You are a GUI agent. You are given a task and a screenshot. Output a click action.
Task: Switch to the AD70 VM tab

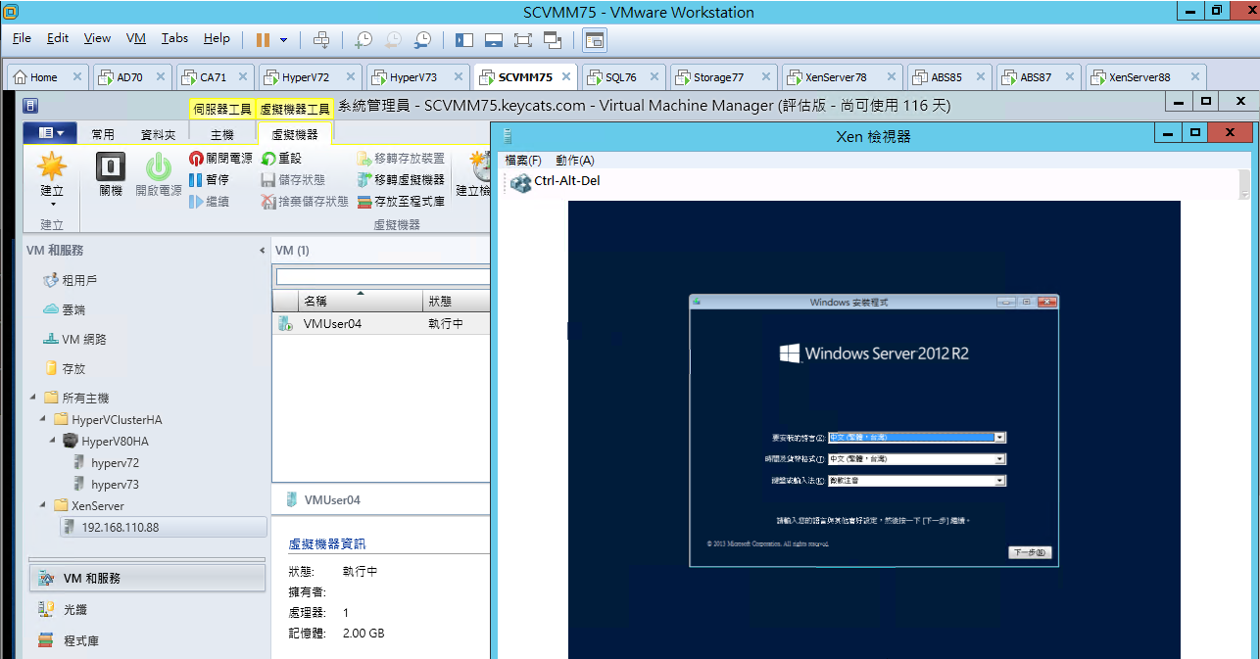pos(129,77)
